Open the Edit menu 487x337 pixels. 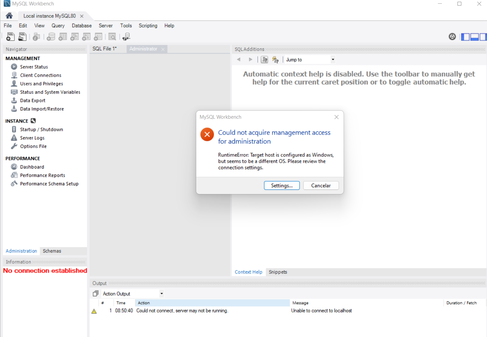pyautogui.click(x=23, y=26)
